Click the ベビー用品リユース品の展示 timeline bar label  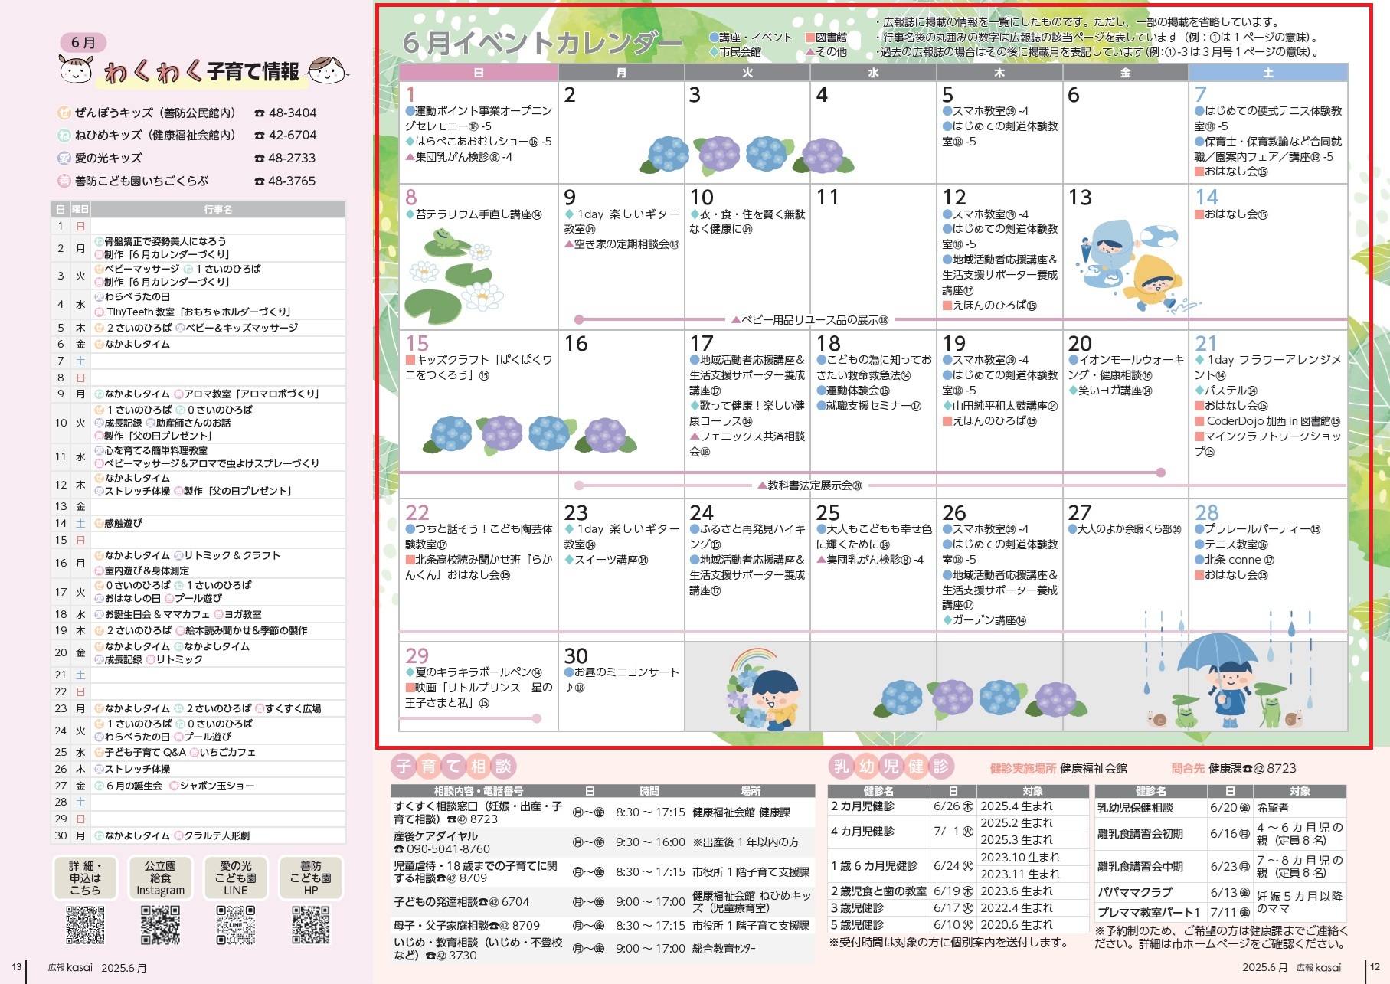coord(809,320)
